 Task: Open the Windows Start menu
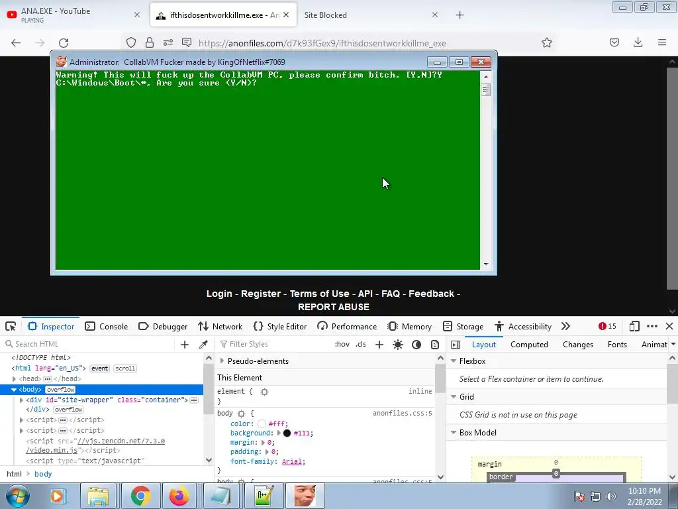coord(17,496)
